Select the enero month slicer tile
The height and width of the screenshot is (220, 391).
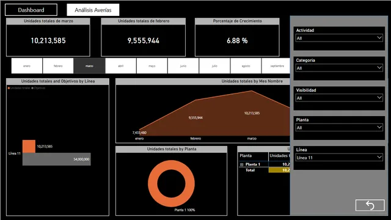click(27, 66)
